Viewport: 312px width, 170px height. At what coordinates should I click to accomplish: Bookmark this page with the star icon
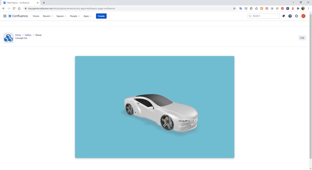point(234,8)
